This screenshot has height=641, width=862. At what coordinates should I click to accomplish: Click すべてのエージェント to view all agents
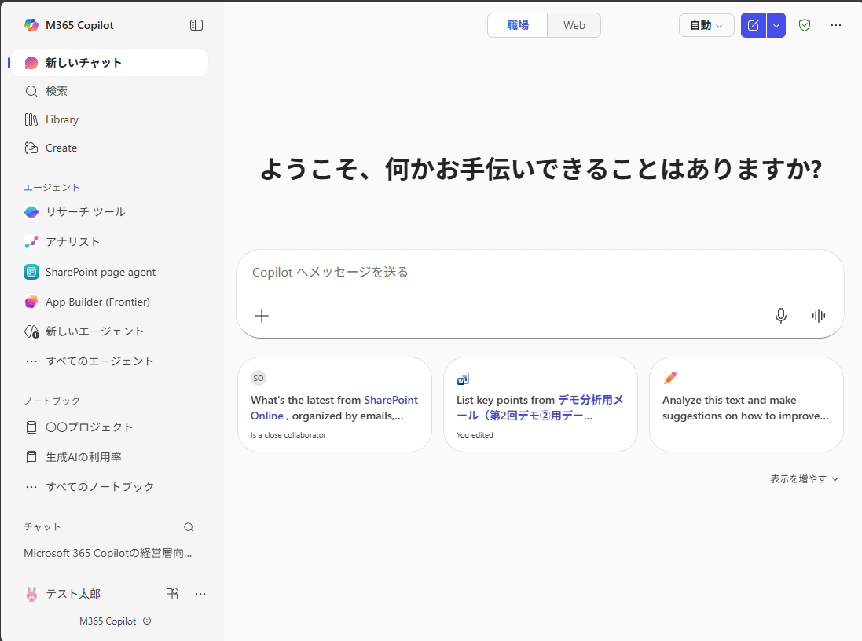pyautogui.click(x=99, y=361)
